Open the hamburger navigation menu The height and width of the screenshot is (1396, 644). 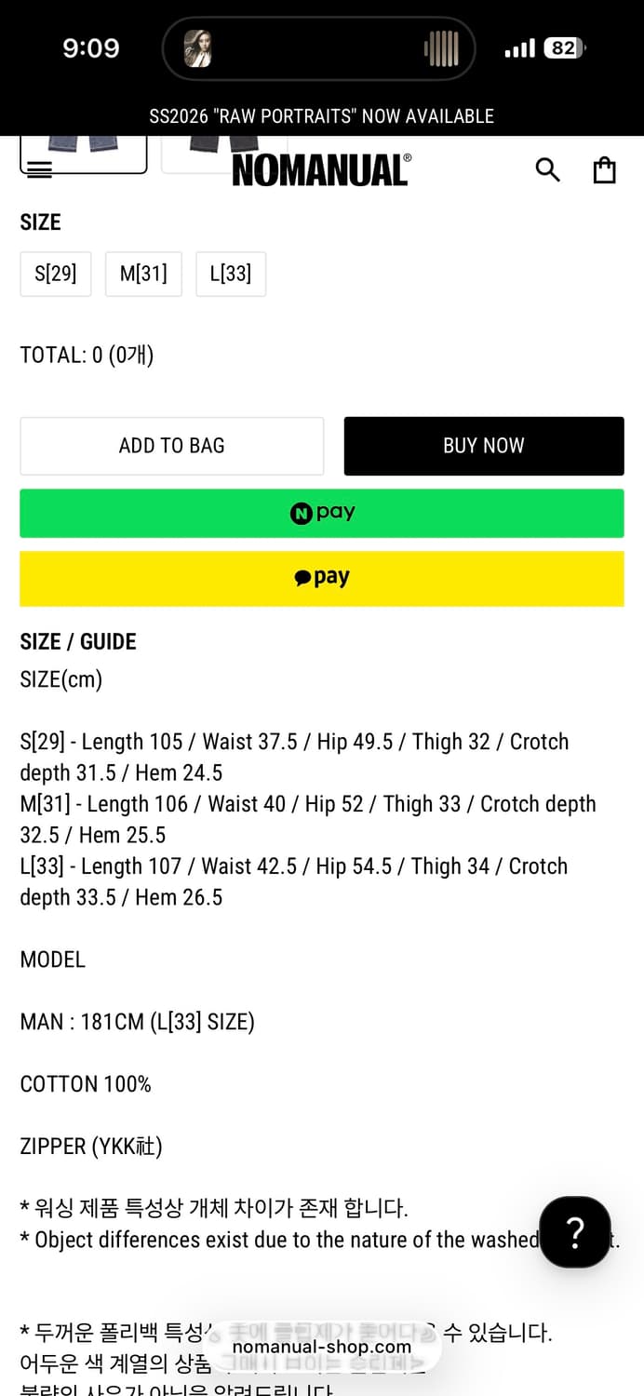click(40, 169)
